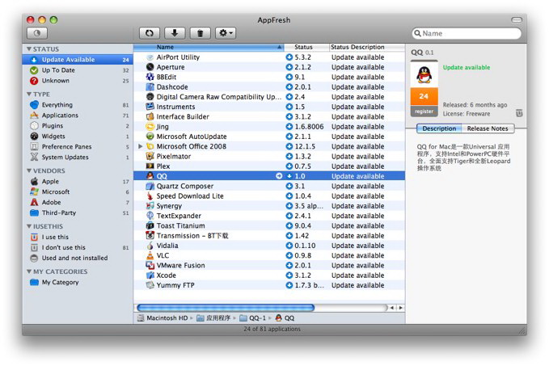Click the Preference Panes icon

pos(34,146)
